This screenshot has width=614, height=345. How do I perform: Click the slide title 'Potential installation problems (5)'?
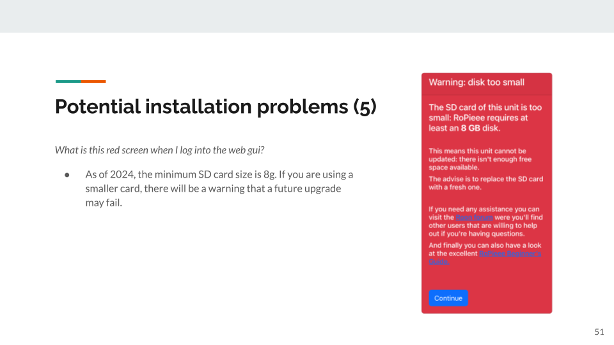pos(216,107)
